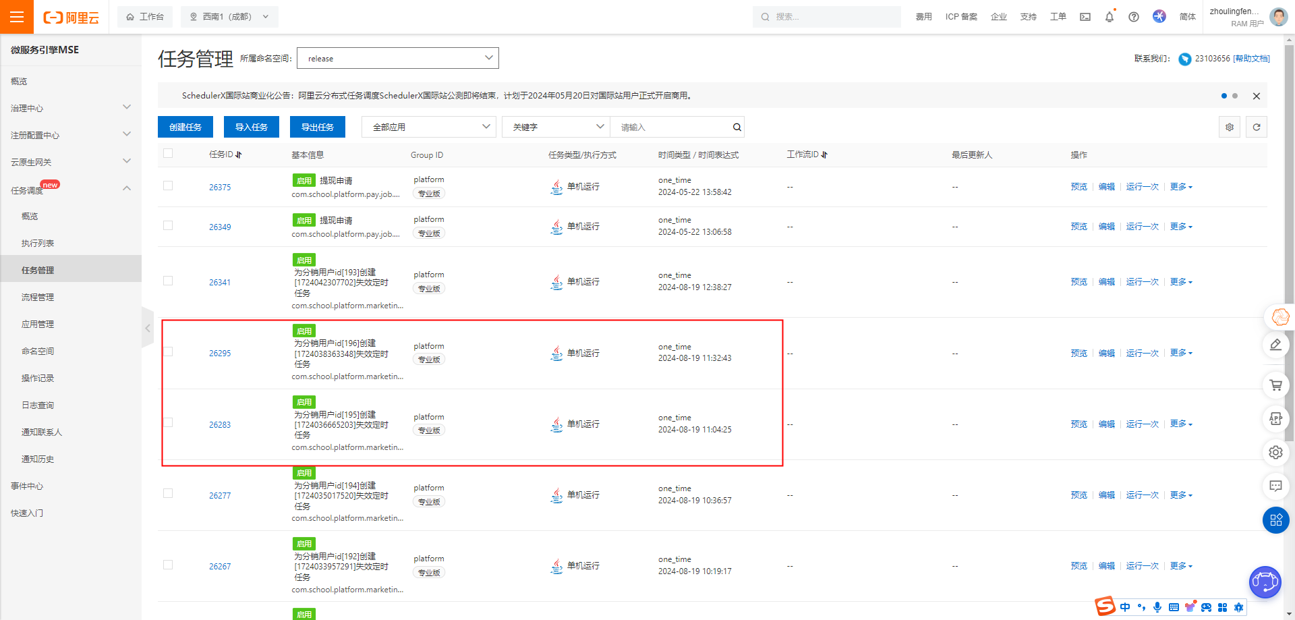Screen dimensions: 1295x620
Task: Open the namespace dropdown showing release
Action: click(x=398, y=58)
